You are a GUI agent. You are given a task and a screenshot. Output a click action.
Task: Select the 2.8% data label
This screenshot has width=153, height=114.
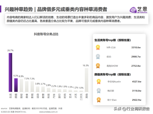48,85
